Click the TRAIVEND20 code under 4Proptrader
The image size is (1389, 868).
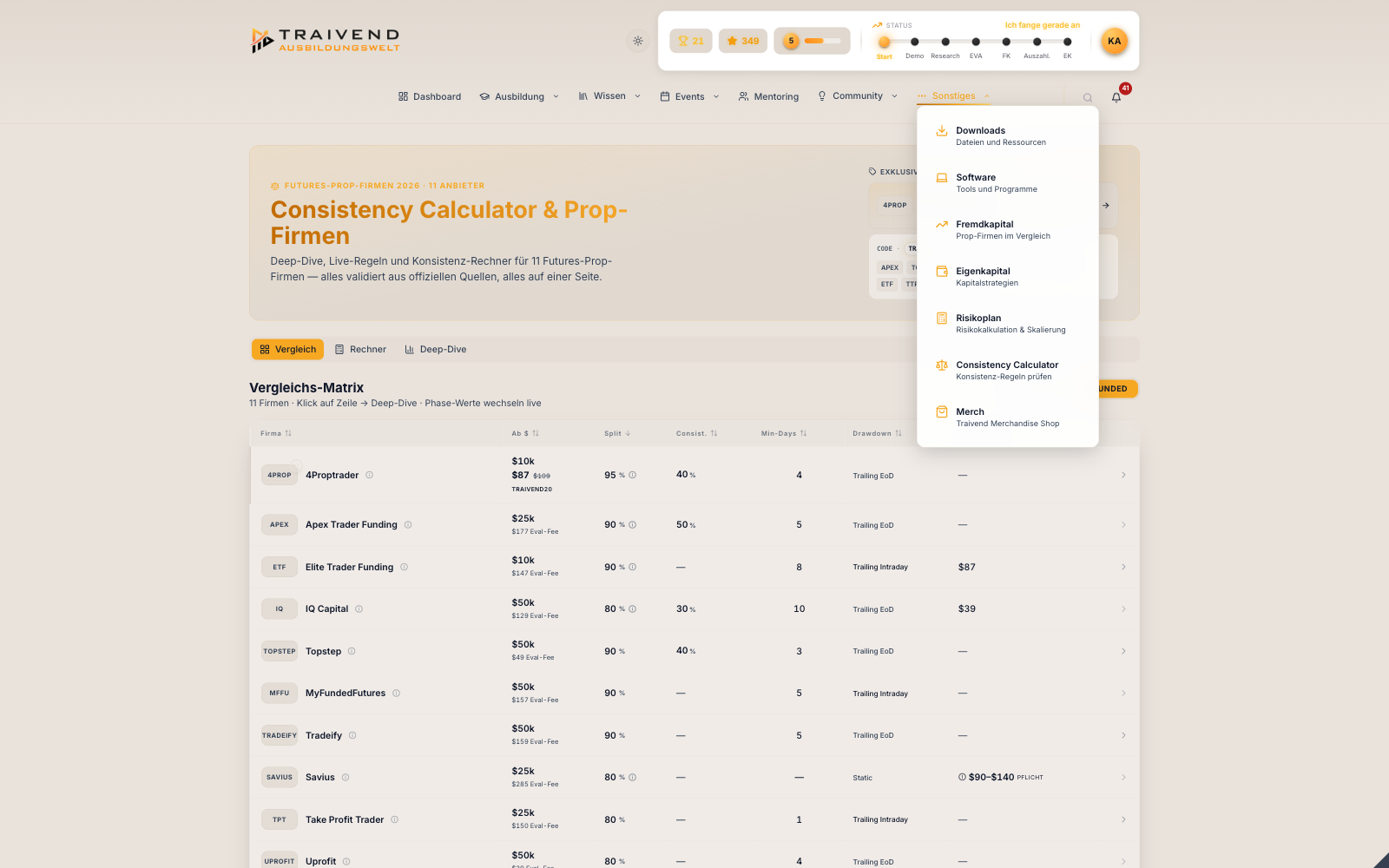[x=531, y=490]
